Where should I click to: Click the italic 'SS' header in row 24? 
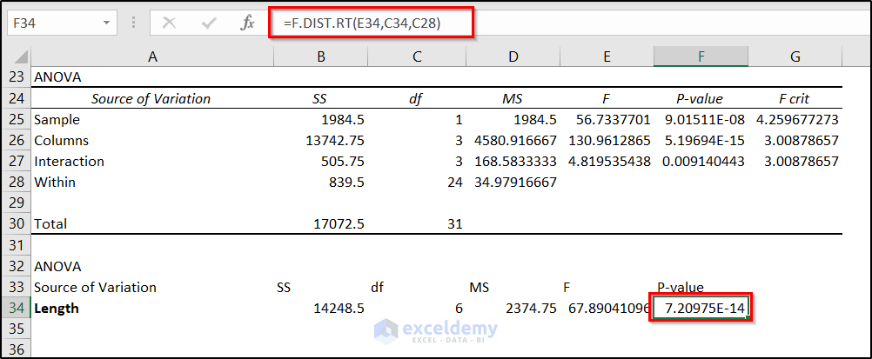(x=319, y=99)
